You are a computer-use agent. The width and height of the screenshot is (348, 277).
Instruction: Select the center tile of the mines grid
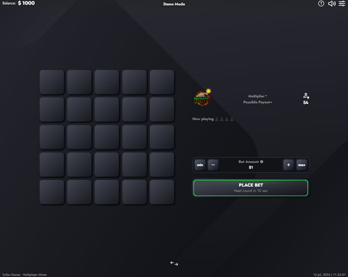click(x=107, y=137)
